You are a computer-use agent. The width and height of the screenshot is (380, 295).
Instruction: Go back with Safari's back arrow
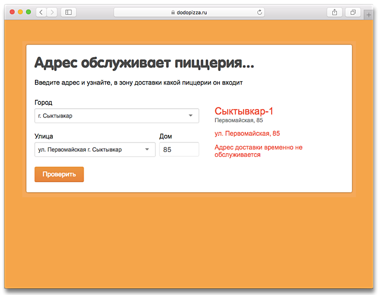point(41,12)
